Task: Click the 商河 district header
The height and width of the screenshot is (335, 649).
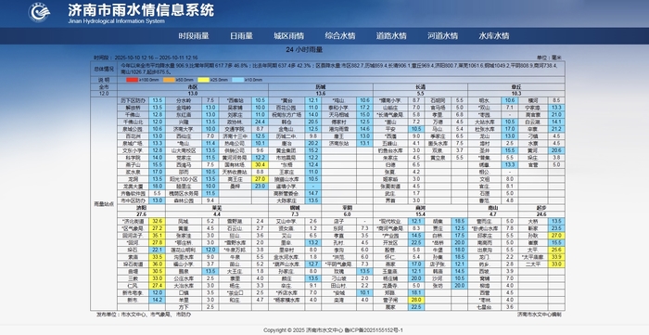Action: coord(421,208)
